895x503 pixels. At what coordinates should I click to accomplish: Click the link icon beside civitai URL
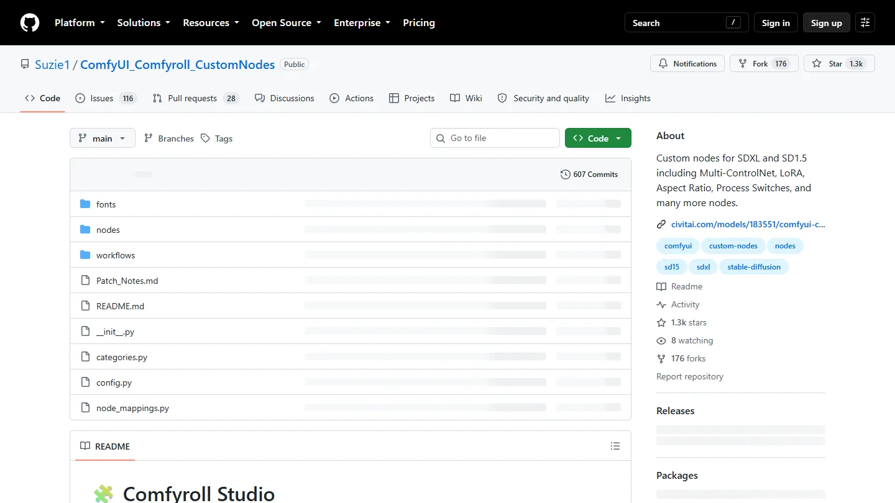[661, 224]
